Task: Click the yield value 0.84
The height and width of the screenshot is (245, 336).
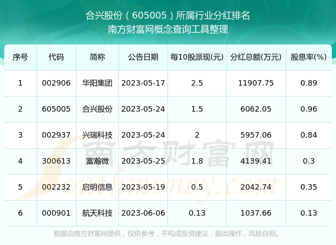Action: [309, 135]
